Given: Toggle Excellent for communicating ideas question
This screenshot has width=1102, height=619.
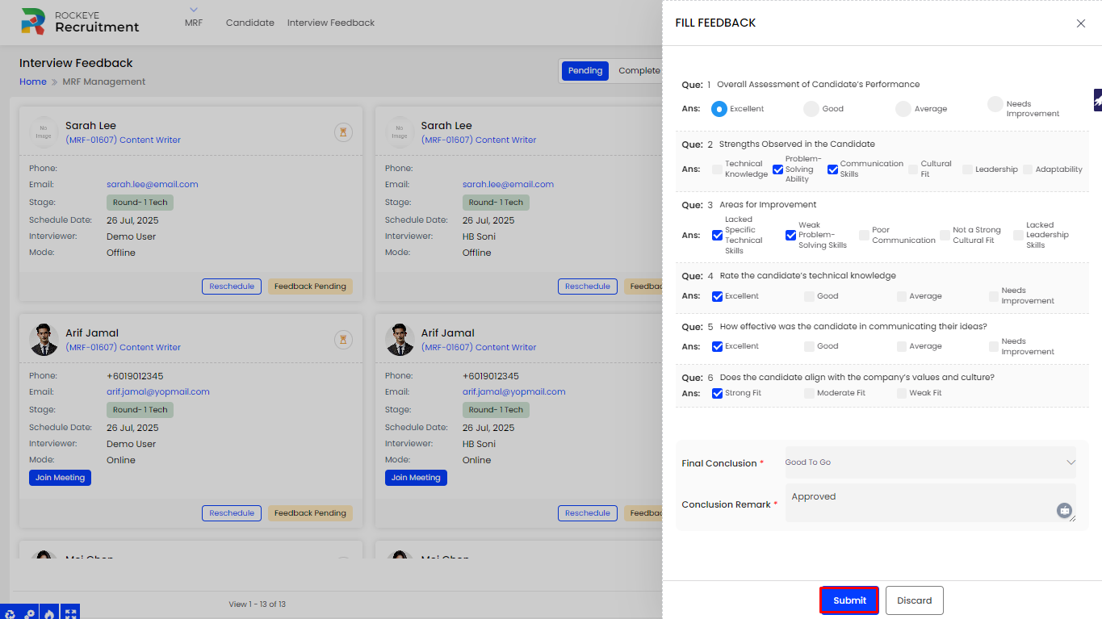Looking at the screenshot, I should [x=717, y=346].
